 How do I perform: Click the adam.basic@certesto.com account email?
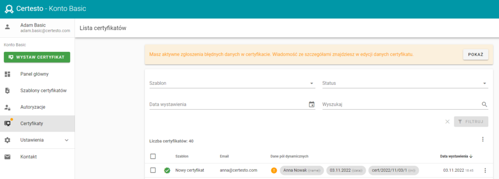click(45, 31)
